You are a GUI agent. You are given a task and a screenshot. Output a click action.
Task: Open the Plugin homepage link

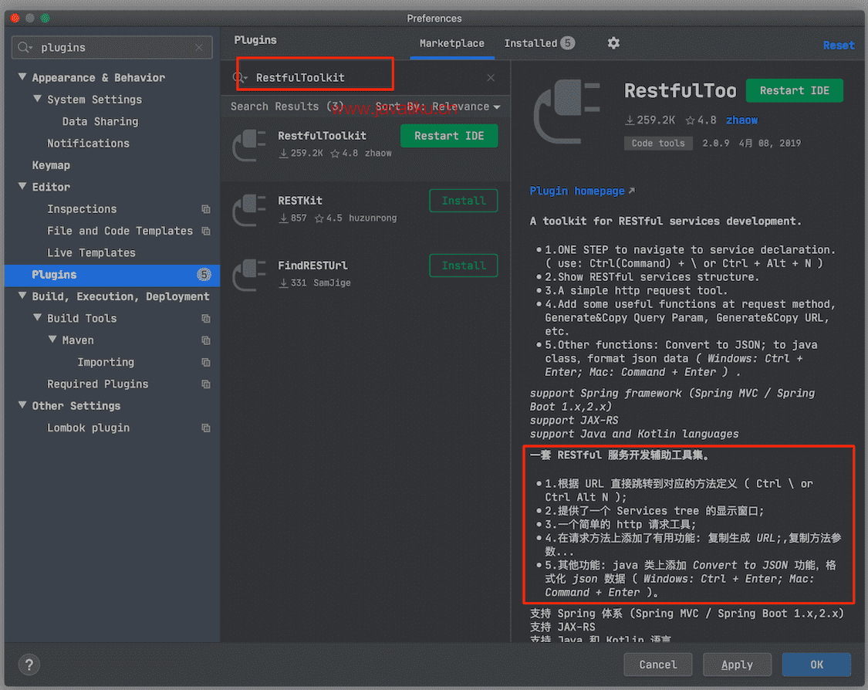577,191
